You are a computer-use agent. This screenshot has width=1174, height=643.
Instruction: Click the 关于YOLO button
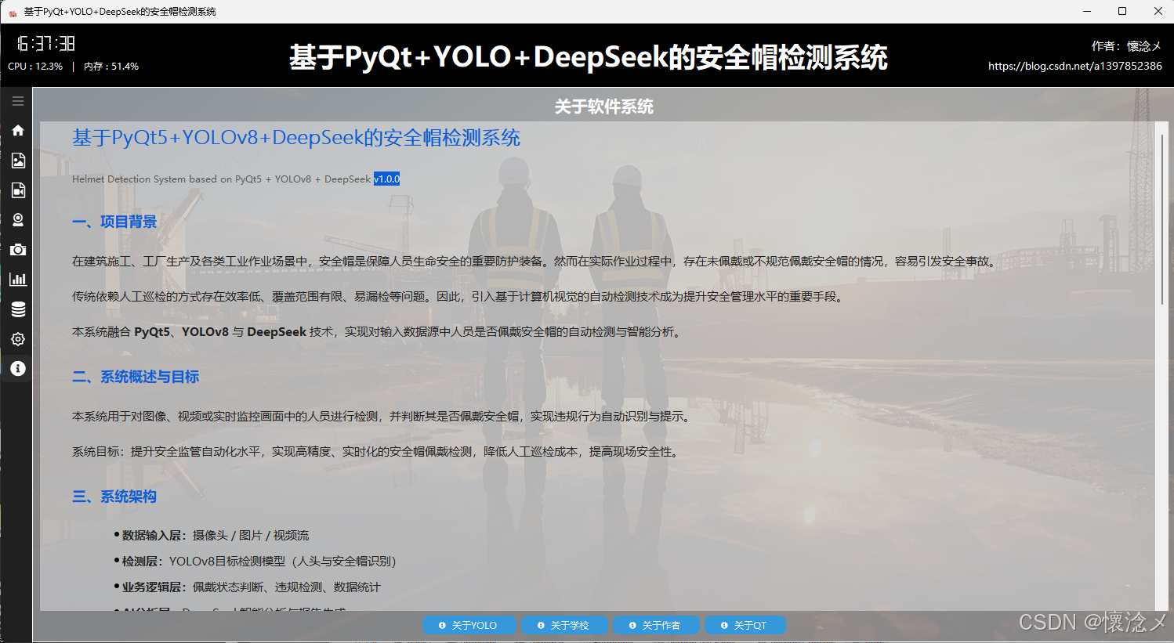click(x=469, y=625)
